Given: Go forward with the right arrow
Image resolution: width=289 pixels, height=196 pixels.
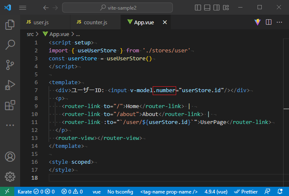Looking at the screenshot, I should 55,8.
